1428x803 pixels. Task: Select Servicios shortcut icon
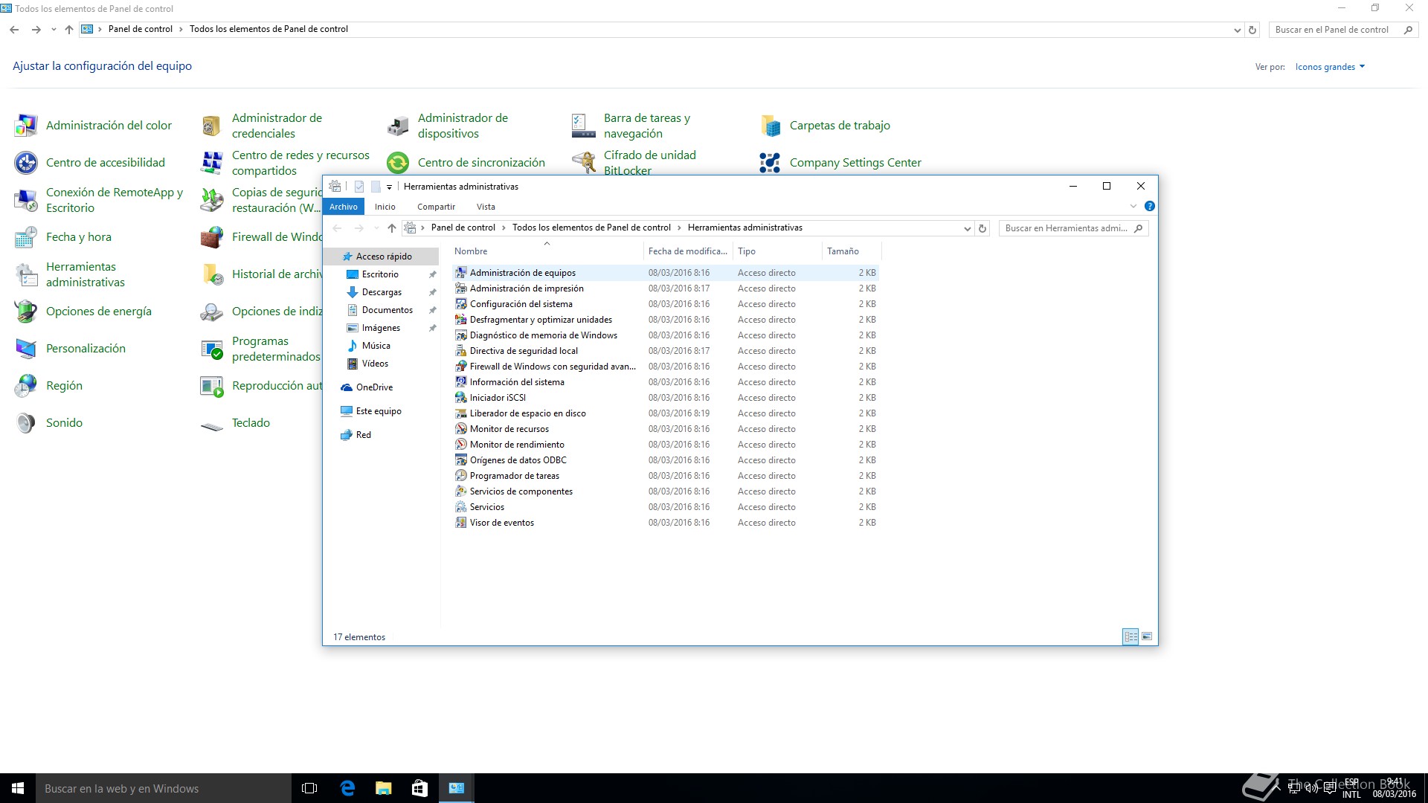[461, 507]
